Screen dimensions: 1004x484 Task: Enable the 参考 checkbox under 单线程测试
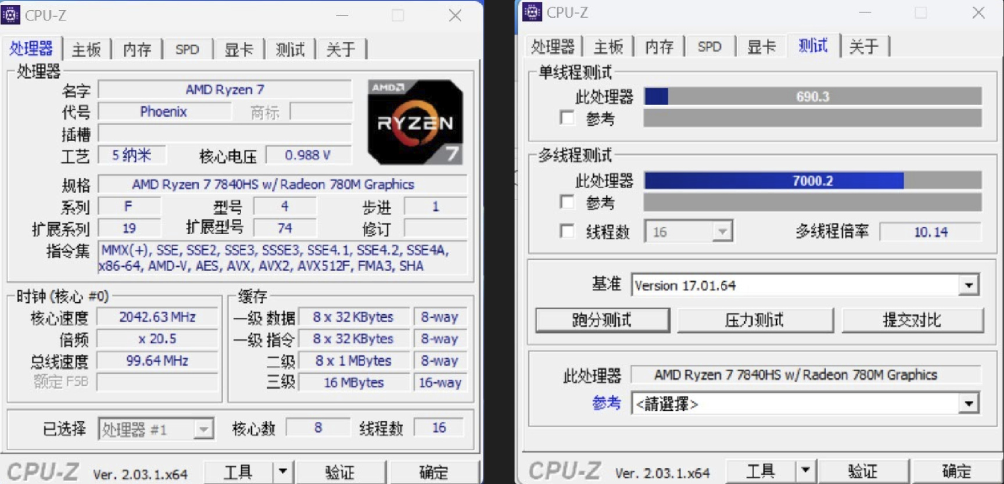tap(567, 118)
